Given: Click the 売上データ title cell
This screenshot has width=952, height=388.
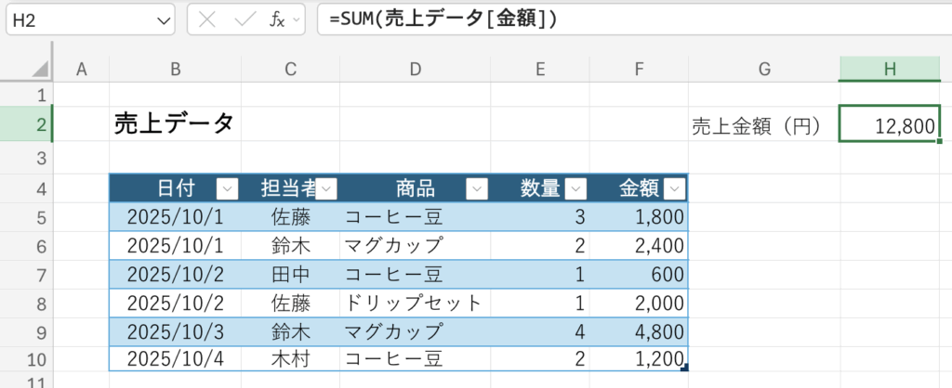Looking at the screenshot, I should pyautogui.click(x=174, y=124).
